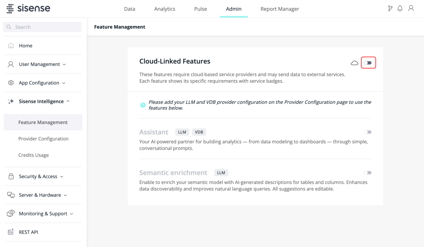Screen dimensions: 424x247
Task: Click the Monitoring & Support label
Action: pos(43,213)
